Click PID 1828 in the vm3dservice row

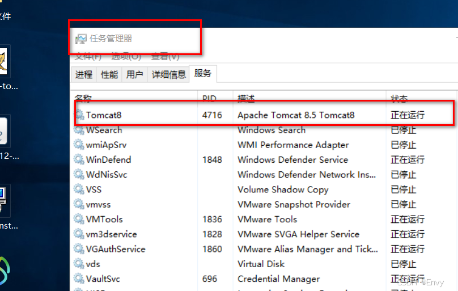212,234
